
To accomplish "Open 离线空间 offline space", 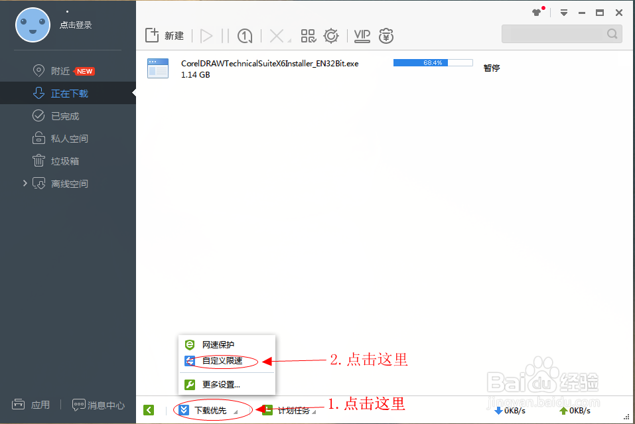I will tap(60, 184).
